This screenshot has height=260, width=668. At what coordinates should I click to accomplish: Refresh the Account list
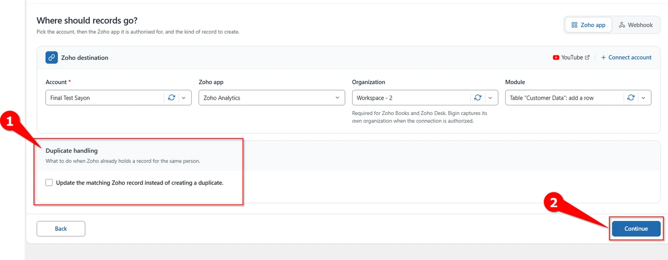click(171, 98)
